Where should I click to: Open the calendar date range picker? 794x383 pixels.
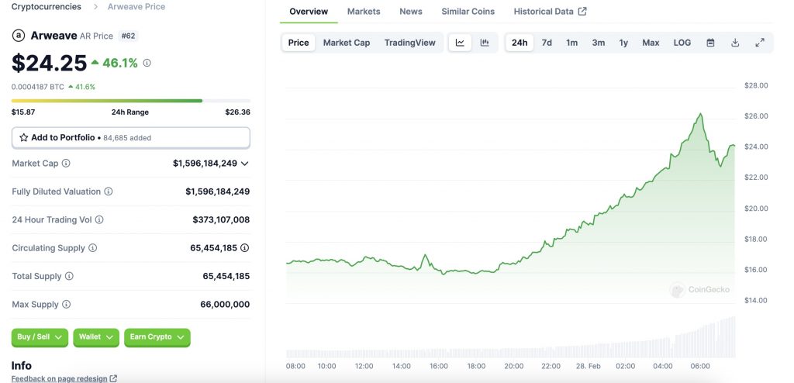tap(710, 43)
